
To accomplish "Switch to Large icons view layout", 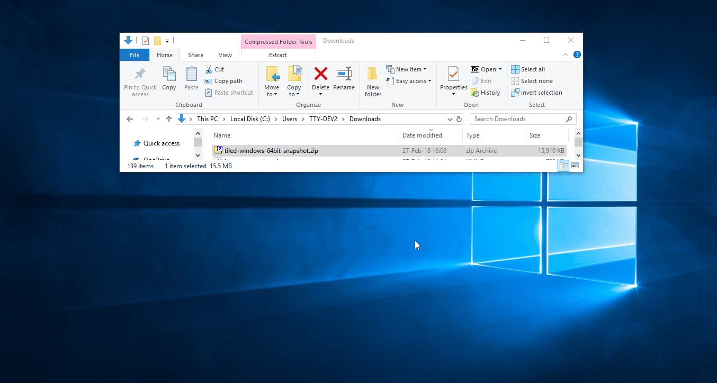I will [575, 166].
